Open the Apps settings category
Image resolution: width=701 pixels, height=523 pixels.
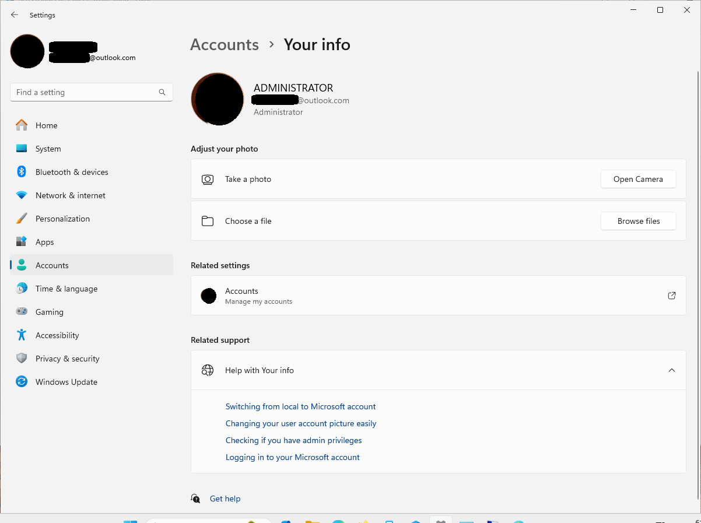coord(92,242)
